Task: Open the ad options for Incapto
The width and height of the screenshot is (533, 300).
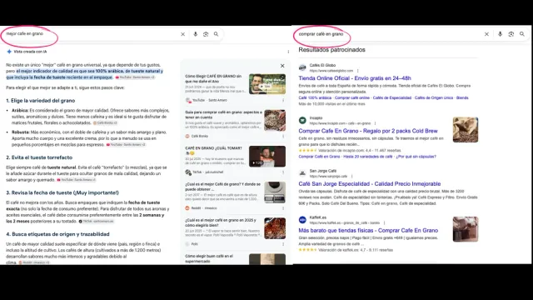Action: pos(375,123)
